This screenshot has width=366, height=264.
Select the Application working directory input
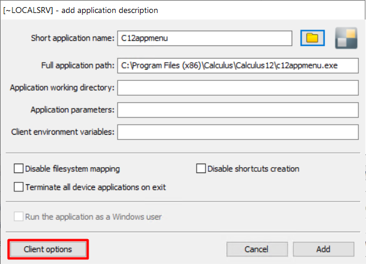pyautogui.click(x=238, y=88)
